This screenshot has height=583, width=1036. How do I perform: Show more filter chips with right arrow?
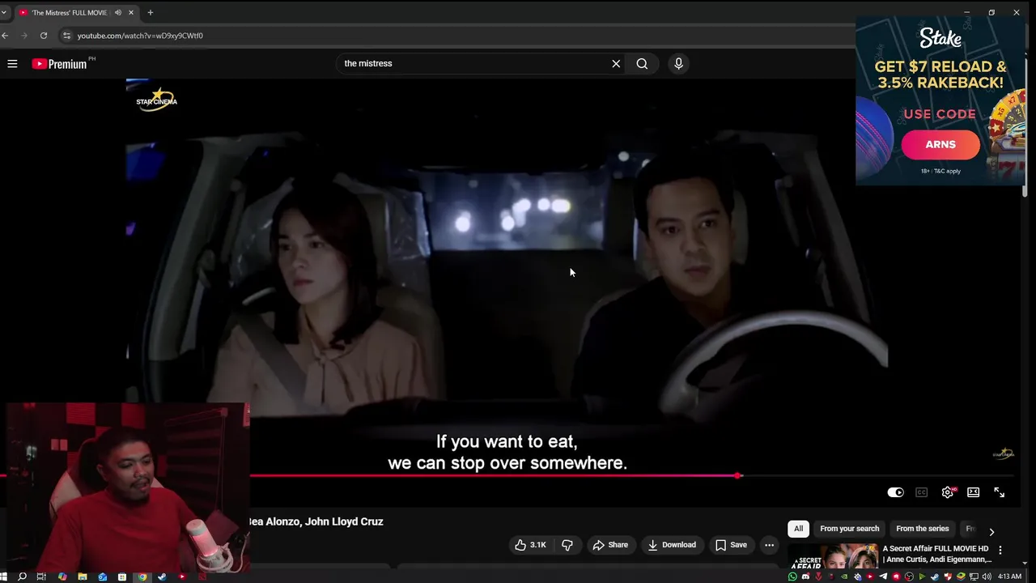(991, 532)
